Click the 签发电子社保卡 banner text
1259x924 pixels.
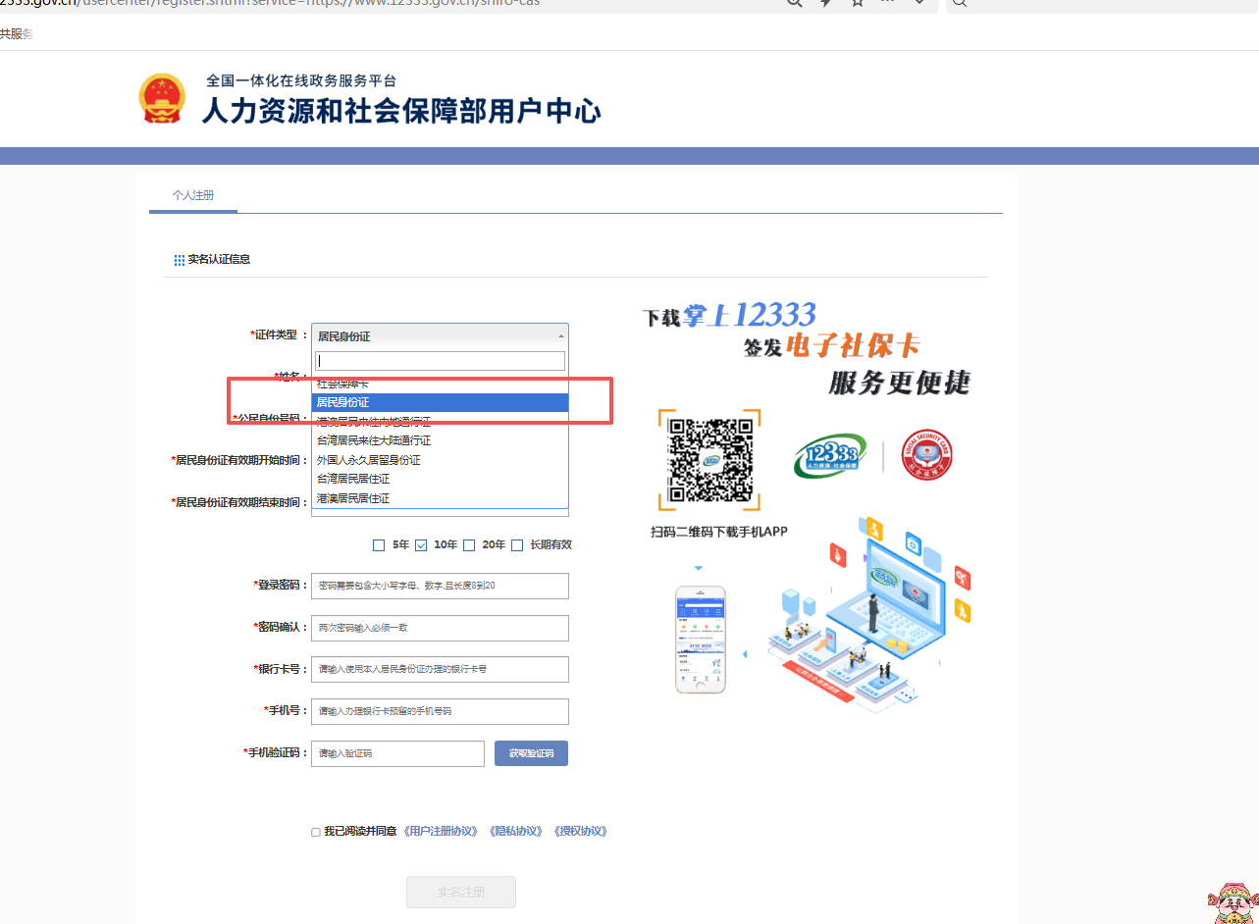point(831,346)
